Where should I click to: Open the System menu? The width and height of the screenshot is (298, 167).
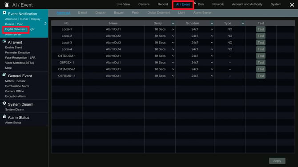coord(276,4)
